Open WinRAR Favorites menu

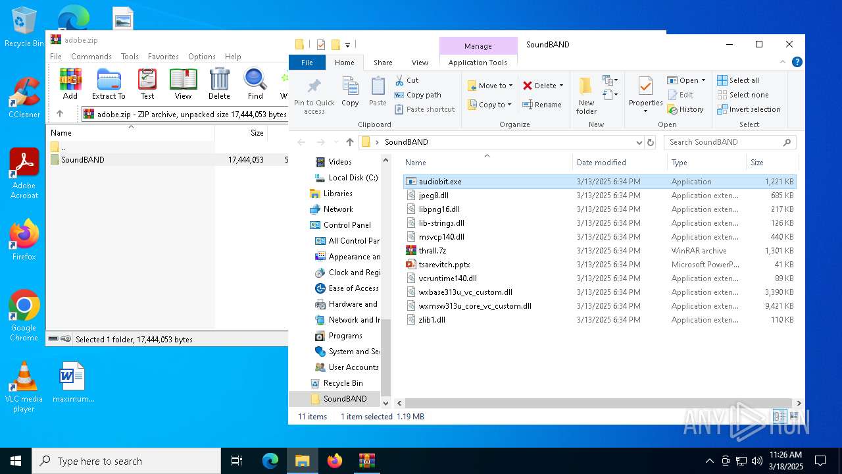pyautogui.click(x=163, y=57)
